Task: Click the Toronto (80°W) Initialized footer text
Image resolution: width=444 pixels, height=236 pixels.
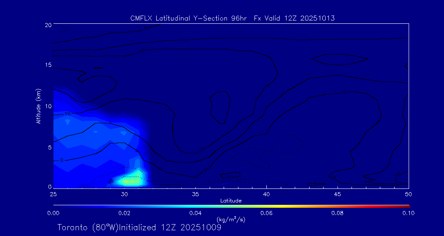Action: (139, 227)
